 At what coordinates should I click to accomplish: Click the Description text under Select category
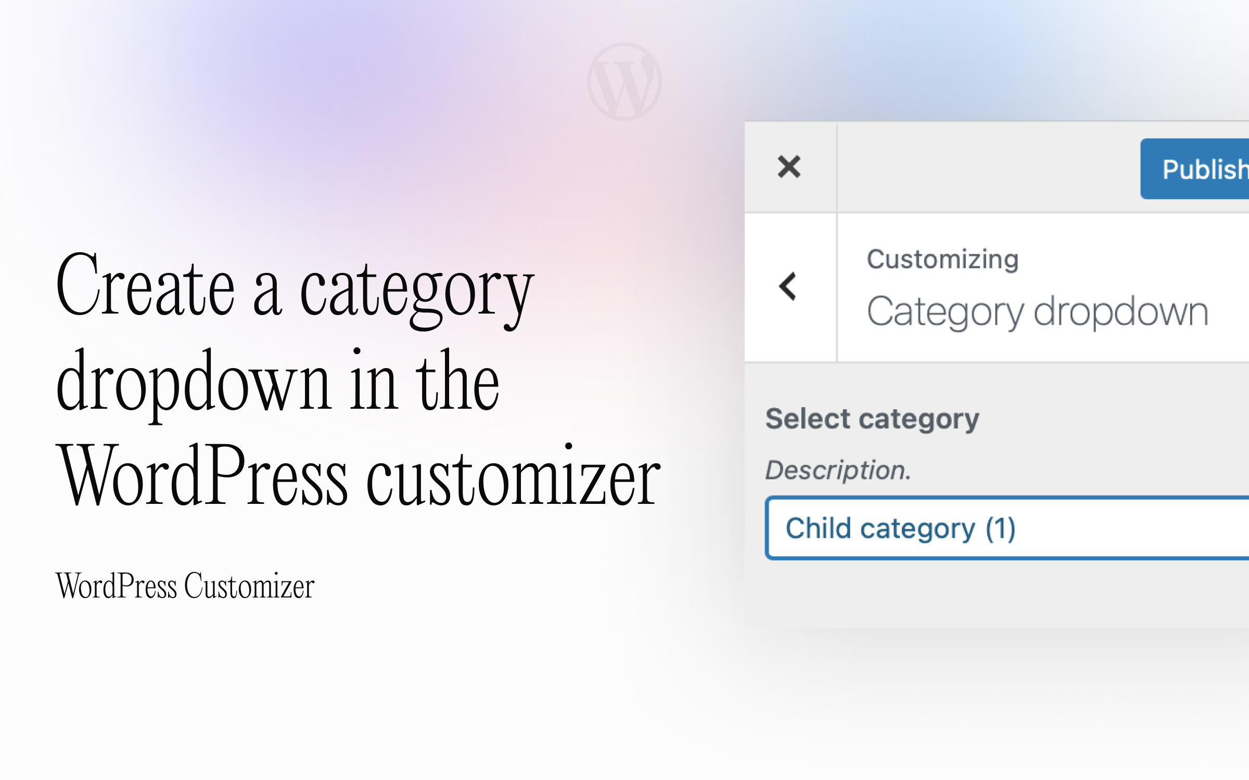point(838,469)
